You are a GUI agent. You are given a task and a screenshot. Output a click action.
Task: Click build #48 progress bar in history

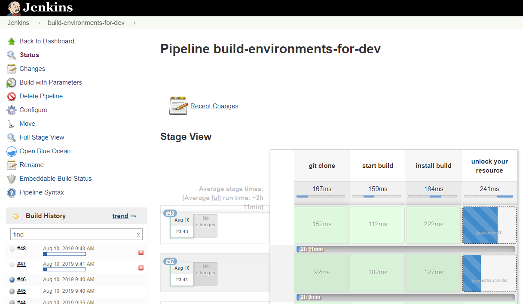coord(64,254)
